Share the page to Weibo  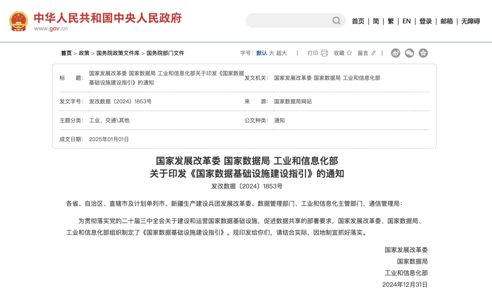[x=396, y=53]
